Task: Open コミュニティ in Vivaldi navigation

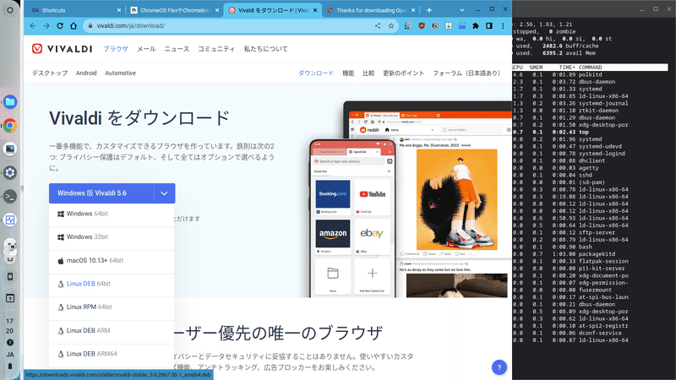Action: 216,49
